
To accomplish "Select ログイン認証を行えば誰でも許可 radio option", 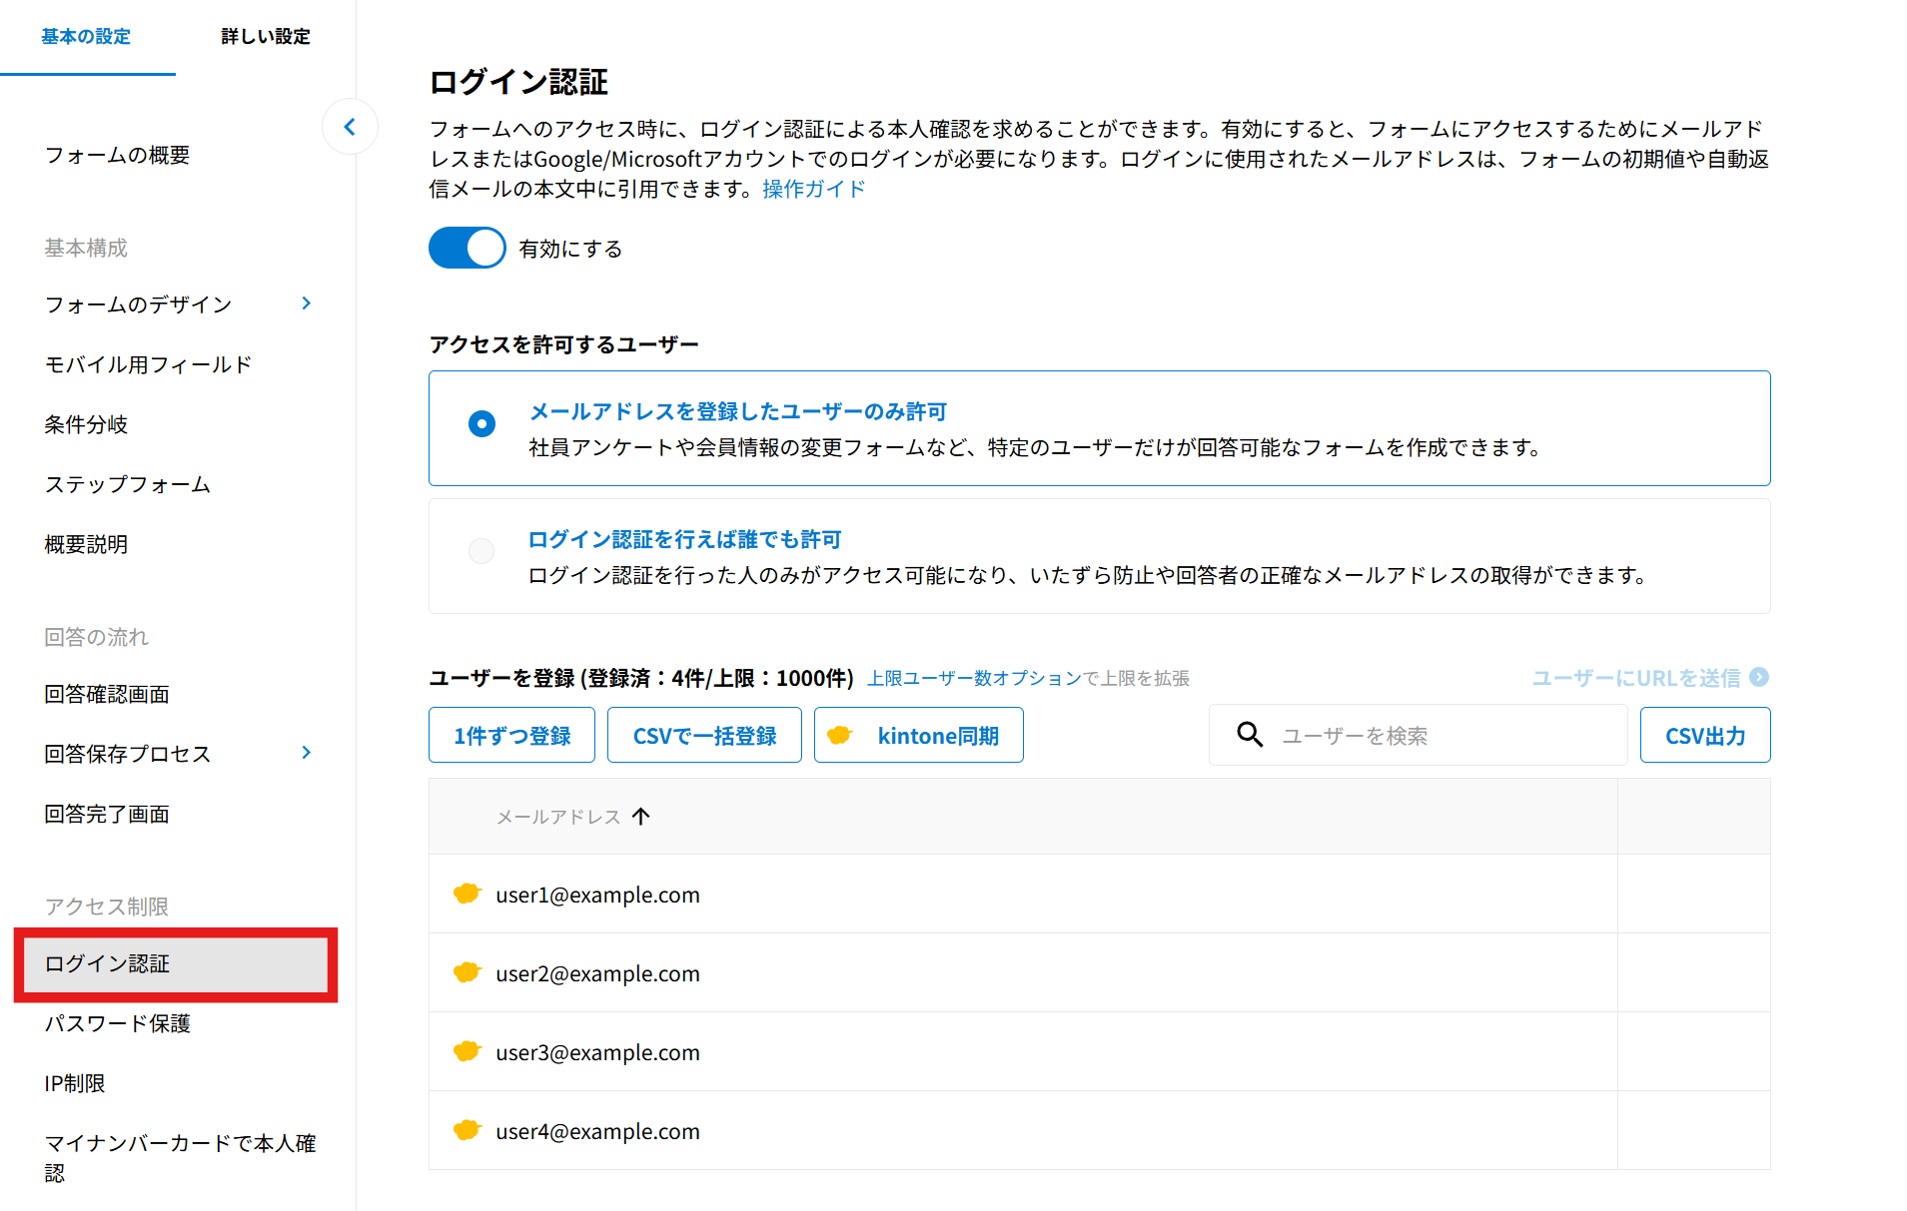I will [x=481, y=551].
